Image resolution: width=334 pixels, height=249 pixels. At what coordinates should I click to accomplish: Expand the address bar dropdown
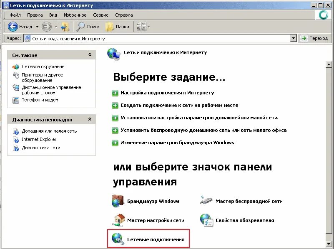[293, 38]
